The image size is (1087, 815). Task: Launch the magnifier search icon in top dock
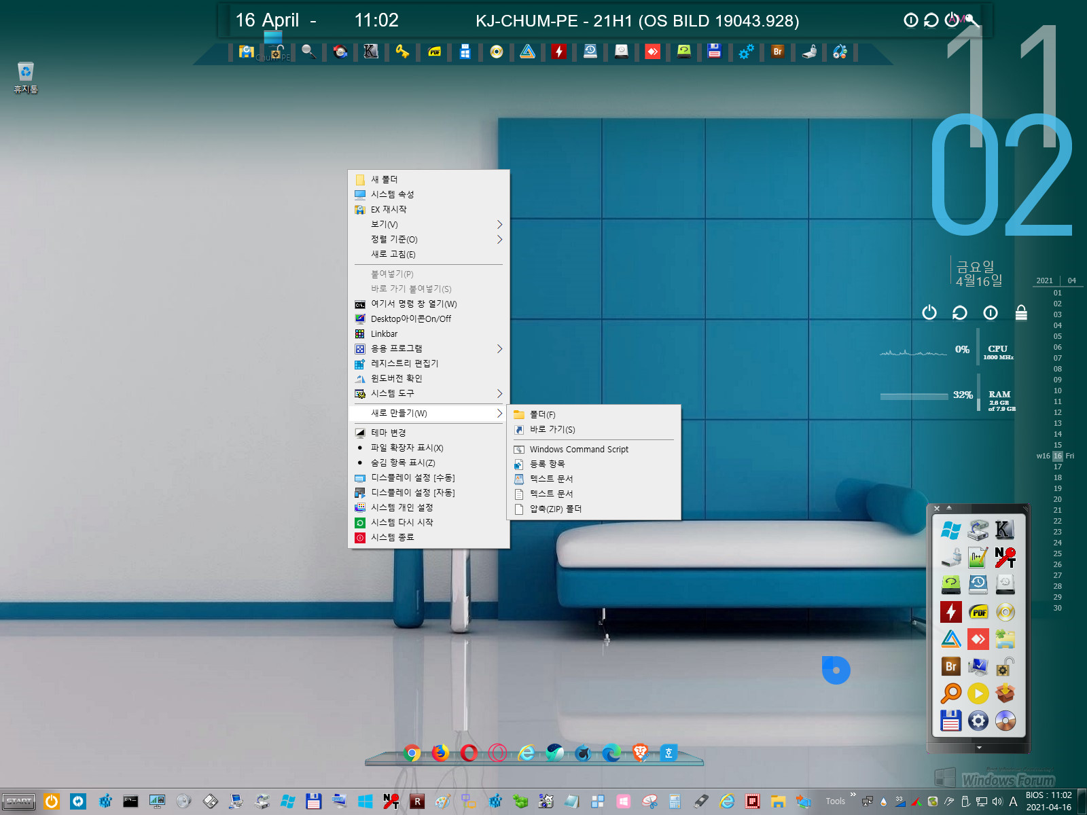point(308,52)
